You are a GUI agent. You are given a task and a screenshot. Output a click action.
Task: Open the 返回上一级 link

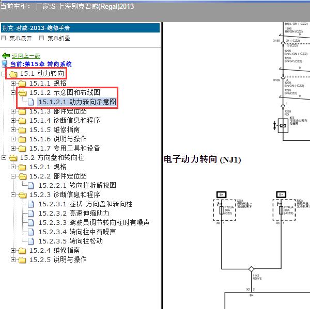pyautogui.click(x=26, y=56)
